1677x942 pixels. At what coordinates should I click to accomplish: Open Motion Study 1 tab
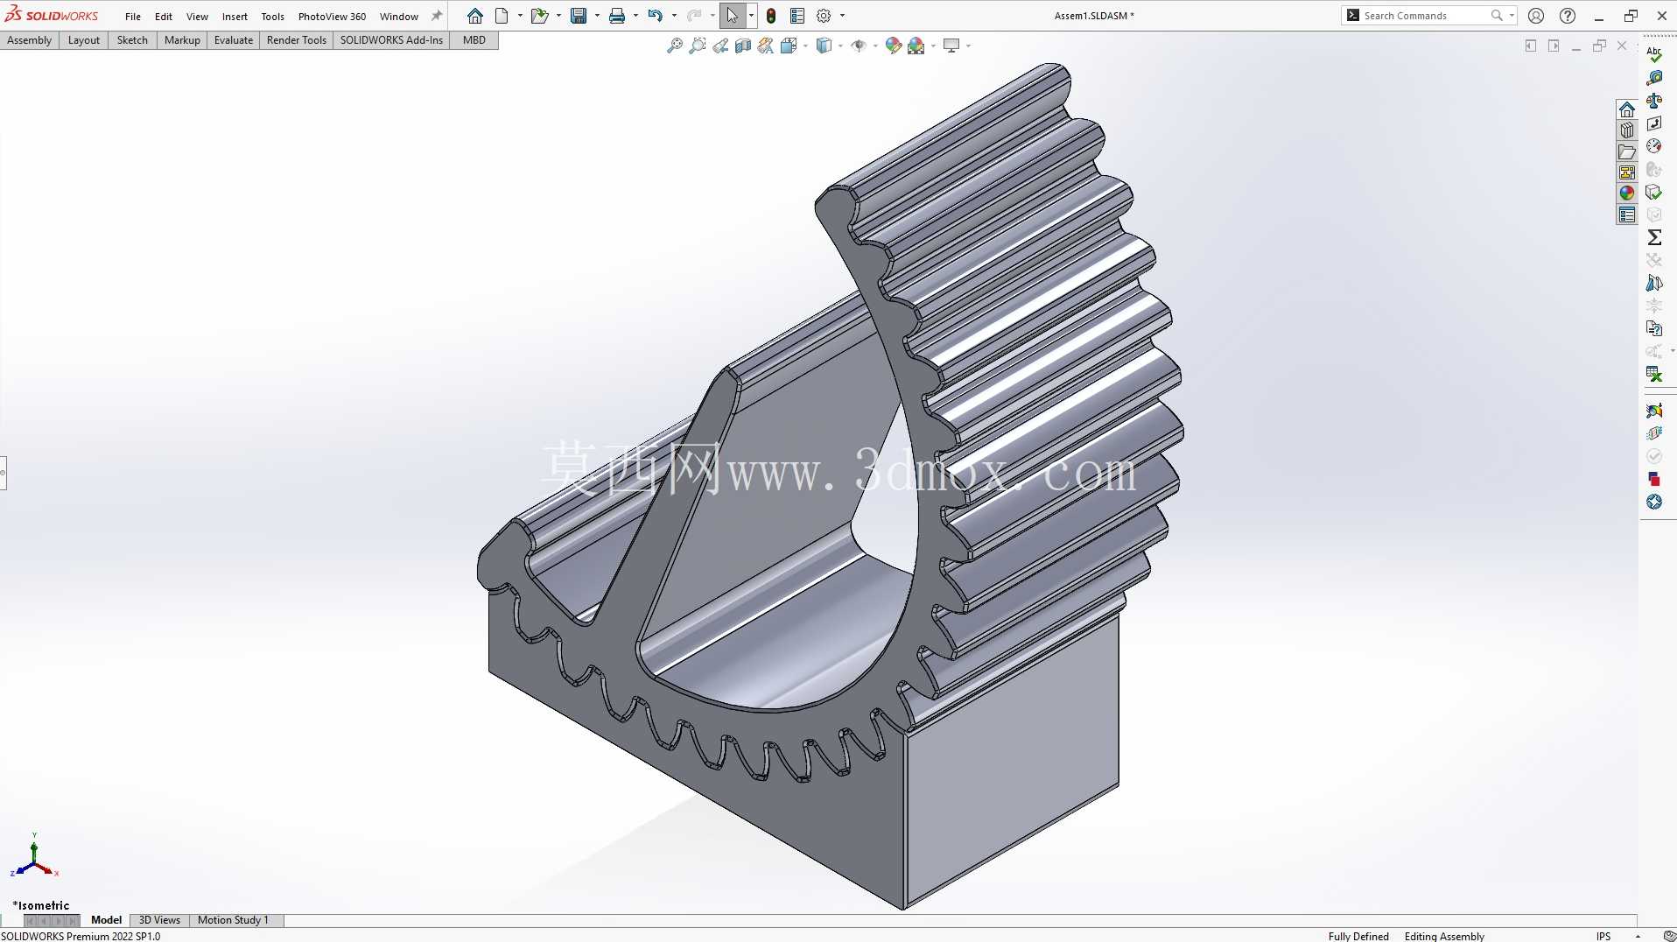233,920
